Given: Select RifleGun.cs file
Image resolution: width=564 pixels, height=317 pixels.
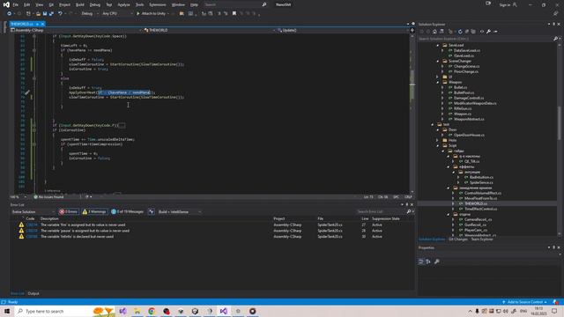Looking at the screenshot, I should pos(462,108).
